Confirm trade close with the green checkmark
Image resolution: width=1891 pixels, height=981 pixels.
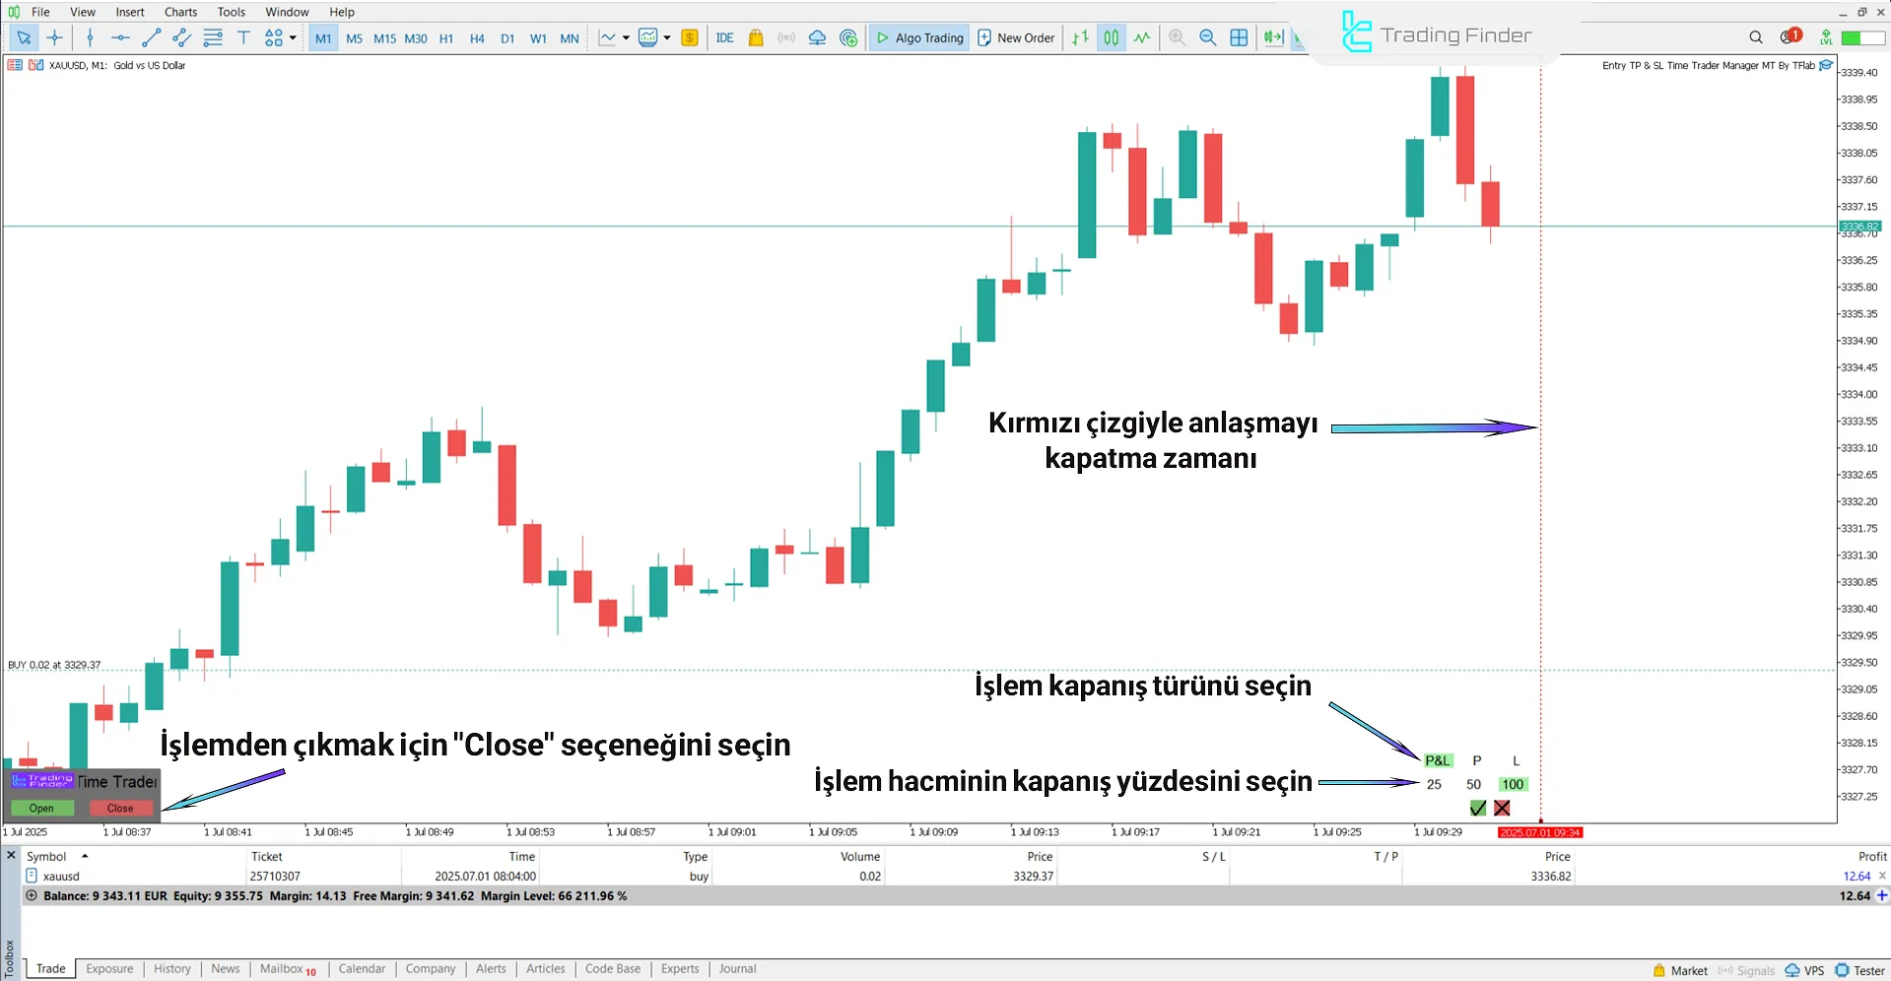1477,808
